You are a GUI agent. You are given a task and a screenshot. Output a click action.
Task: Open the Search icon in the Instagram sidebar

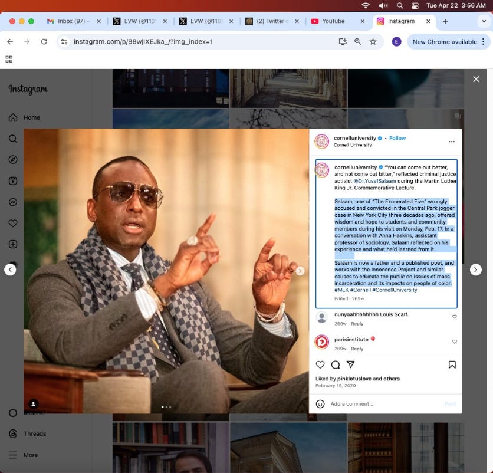(x=13, y=139)
